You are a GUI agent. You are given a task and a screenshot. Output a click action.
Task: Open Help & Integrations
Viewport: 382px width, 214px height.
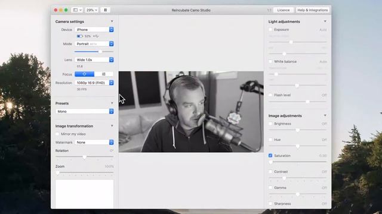tap(312, 10)
